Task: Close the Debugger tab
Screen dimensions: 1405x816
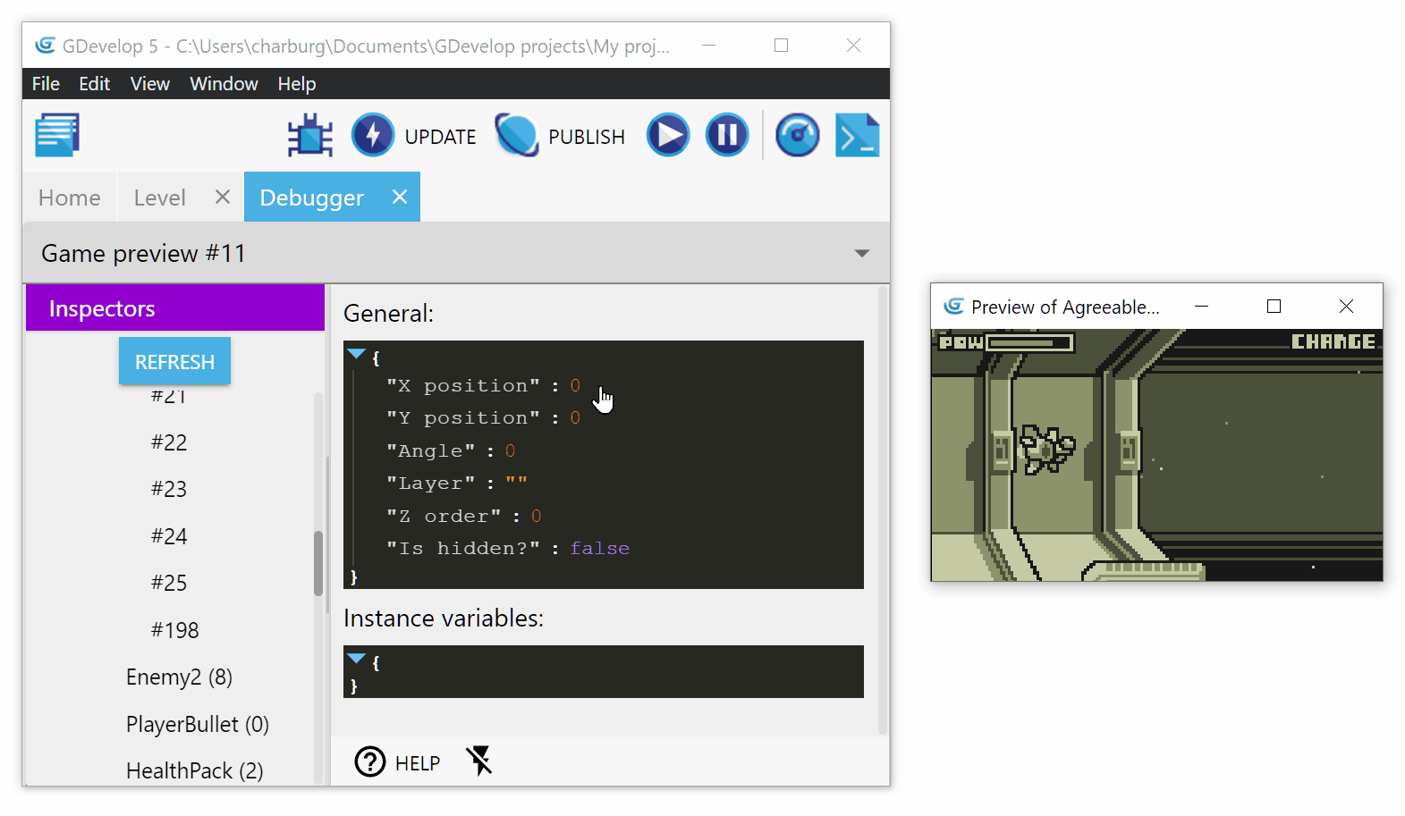Action: 400,197
